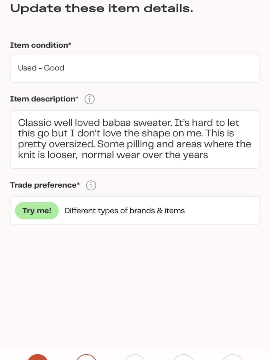Click the Trade preference field label

pyautogui.click(x=45, y=185)
